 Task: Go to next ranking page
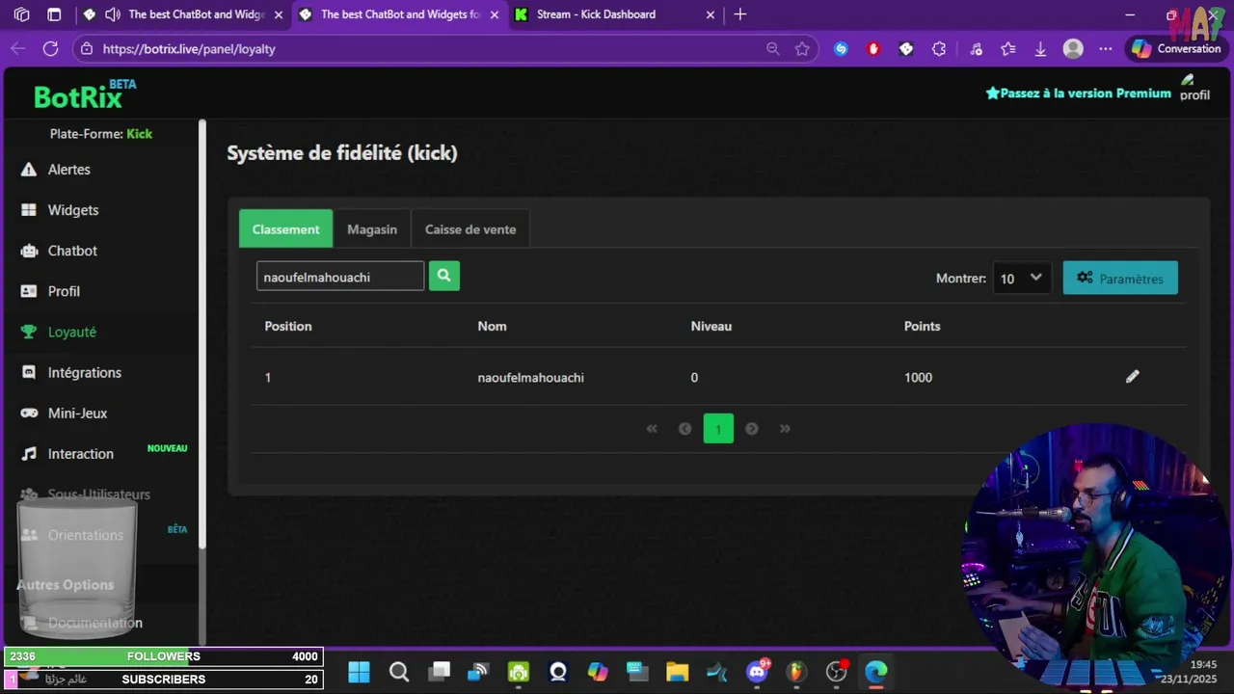752,429
